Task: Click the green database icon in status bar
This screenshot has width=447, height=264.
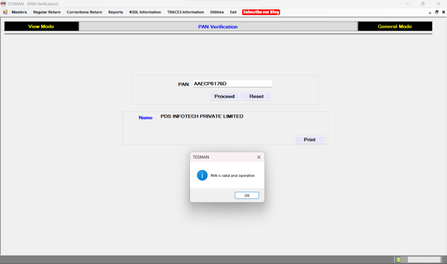Action: coord(398,260)
